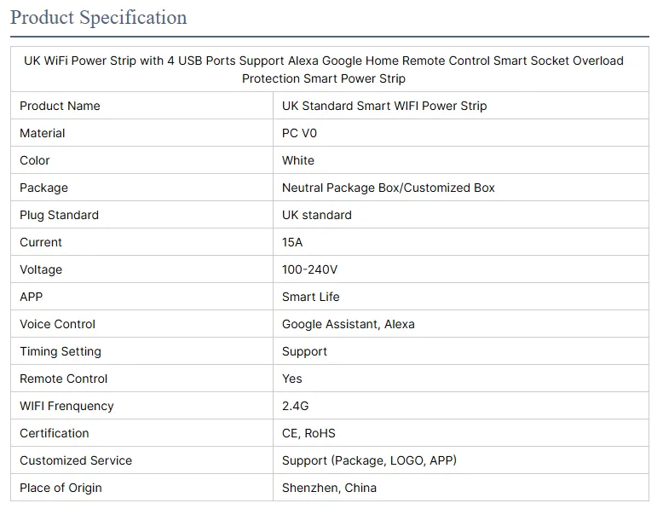
Task: Click the Product Specification heading
Action: (99, 18)
